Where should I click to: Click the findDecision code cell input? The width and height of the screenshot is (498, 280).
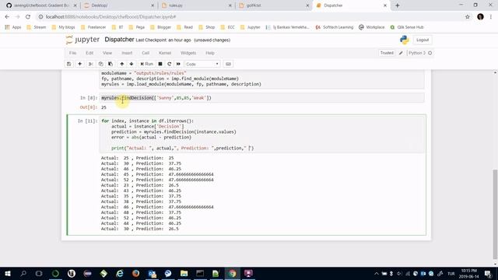click(x=261, y=98)
